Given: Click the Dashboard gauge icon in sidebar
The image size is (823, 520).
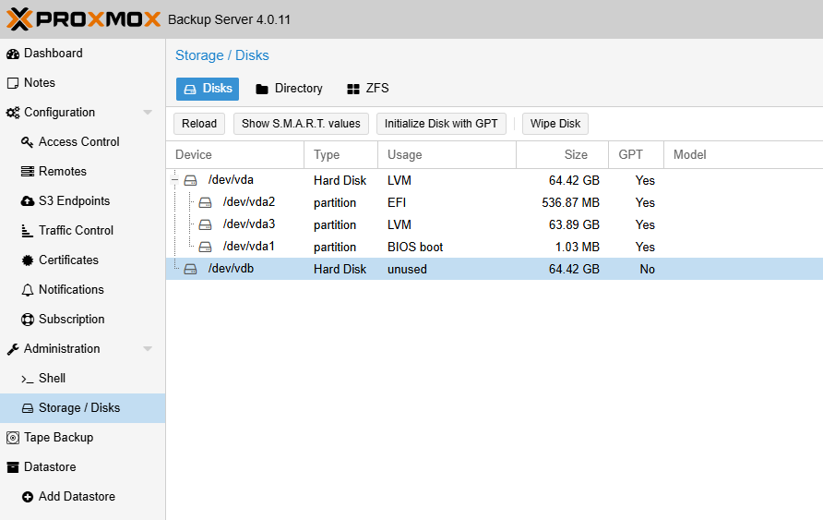Looking at the screenshot, I should tap(13, 54).
